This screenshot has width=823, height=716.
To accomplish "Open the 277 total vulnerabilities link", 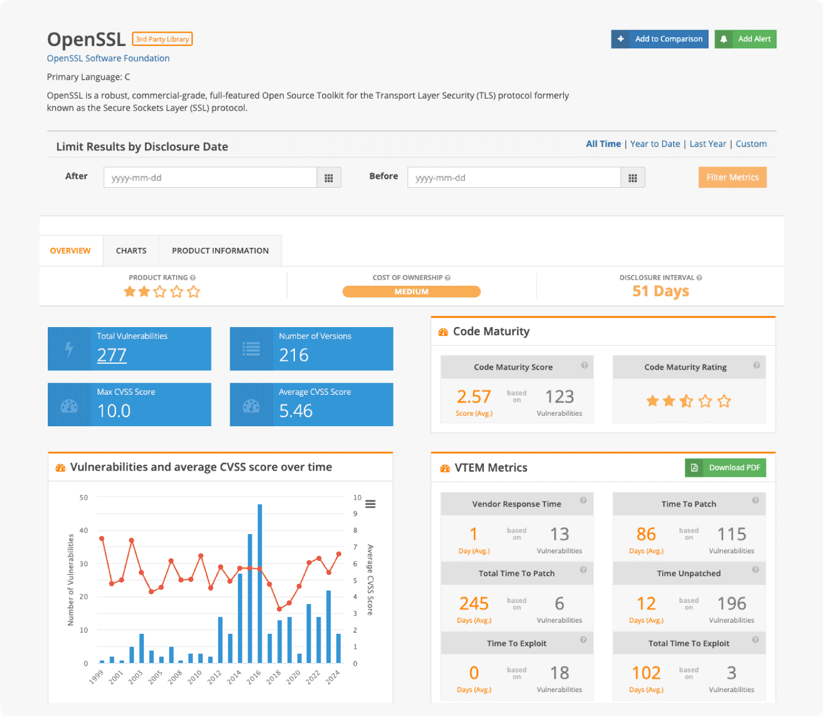I will tap(112, 355).
